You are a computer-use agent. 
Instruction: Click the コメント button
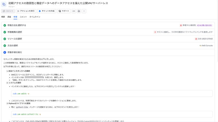tap(8, 11)
